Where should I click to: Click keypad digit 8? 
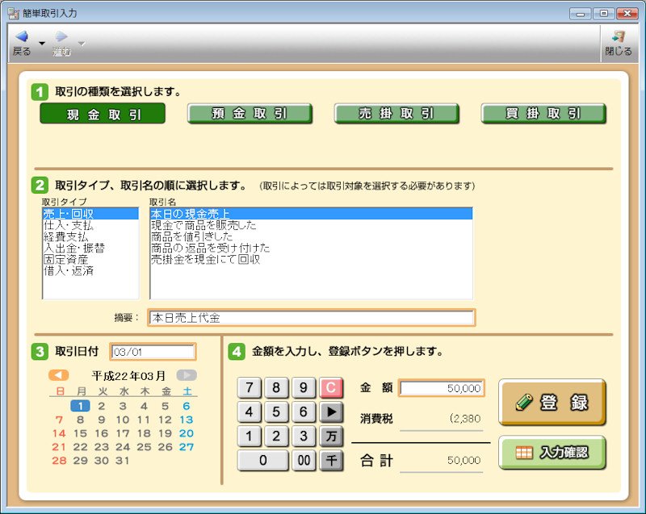pos(276,387)
